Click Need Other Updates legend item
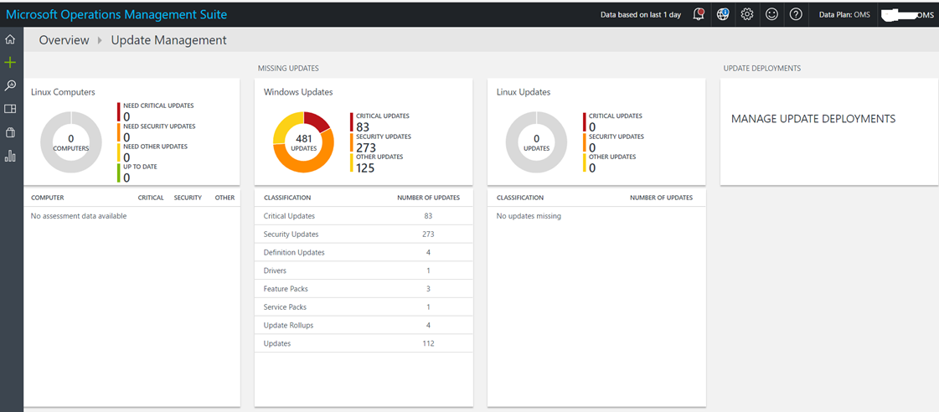Screen dimensions: 939x412 [x=152, y=152]
